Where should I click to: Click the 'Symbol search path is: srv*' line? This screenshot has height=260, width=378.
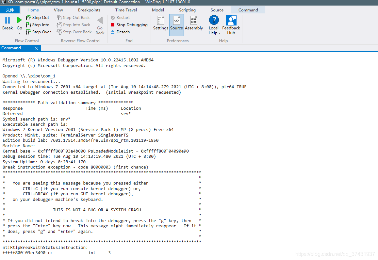[x=36, y=119]
